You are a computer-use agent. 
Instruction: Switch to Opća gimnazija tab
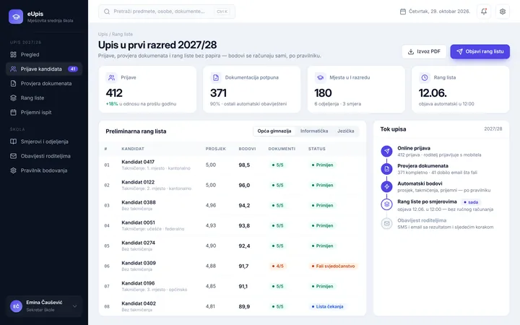tap(274, 131)
